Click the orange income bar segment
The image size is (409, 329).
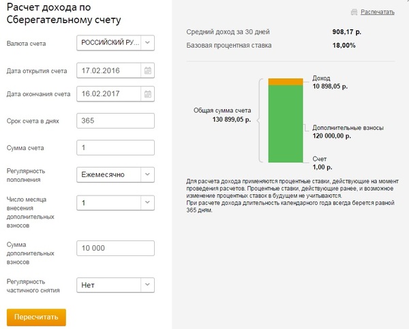click(x=285, y=82)
